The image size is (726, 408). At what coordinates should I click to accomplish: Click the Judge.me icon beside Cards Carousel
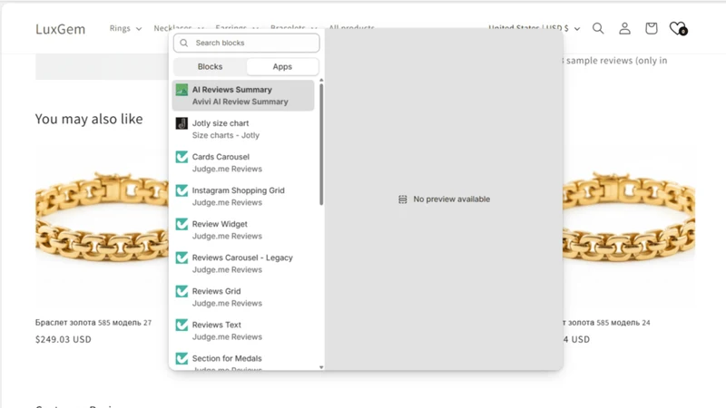(x=182, y=157)
